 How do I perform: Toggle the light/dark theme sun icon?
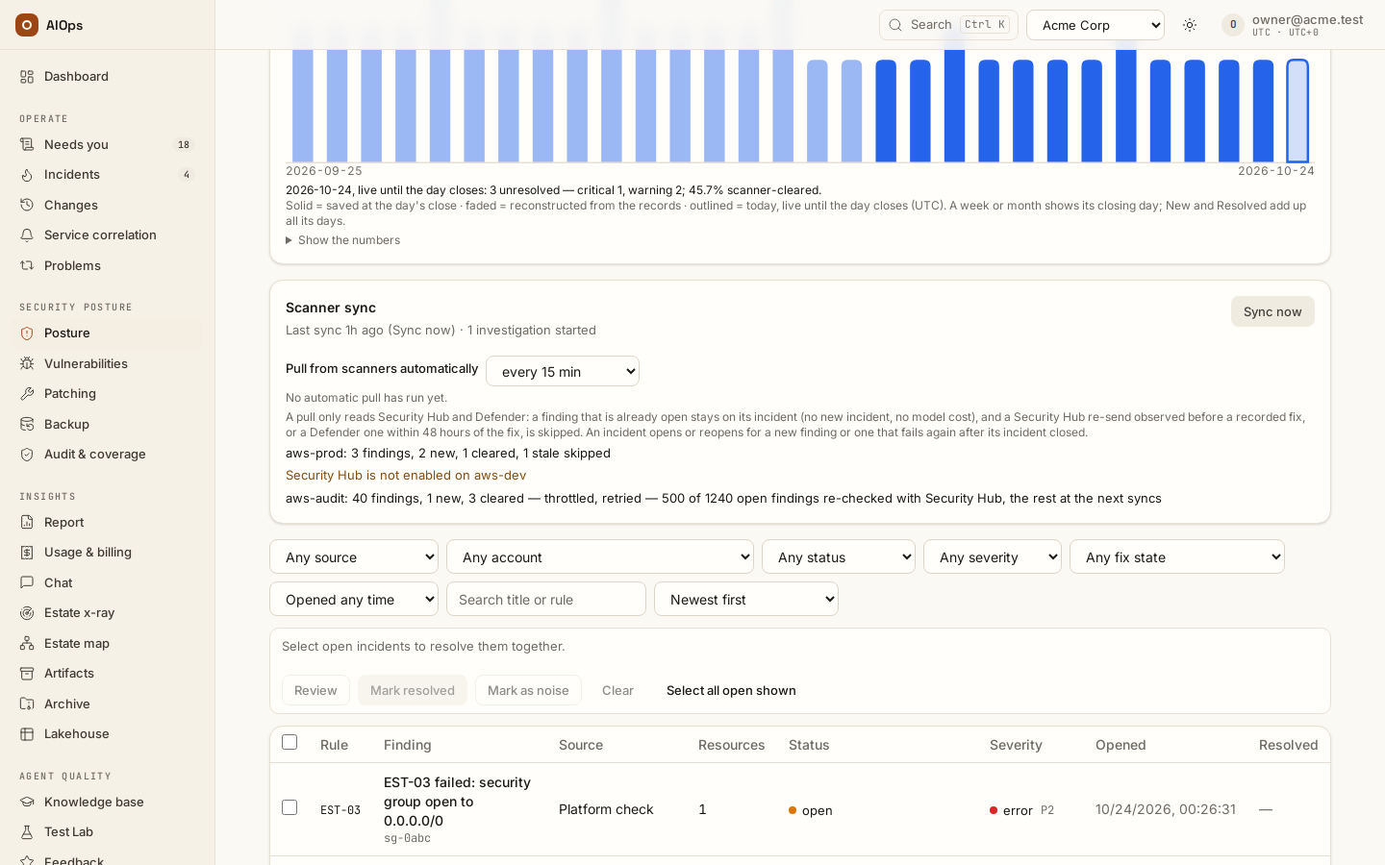(1190, 25)
